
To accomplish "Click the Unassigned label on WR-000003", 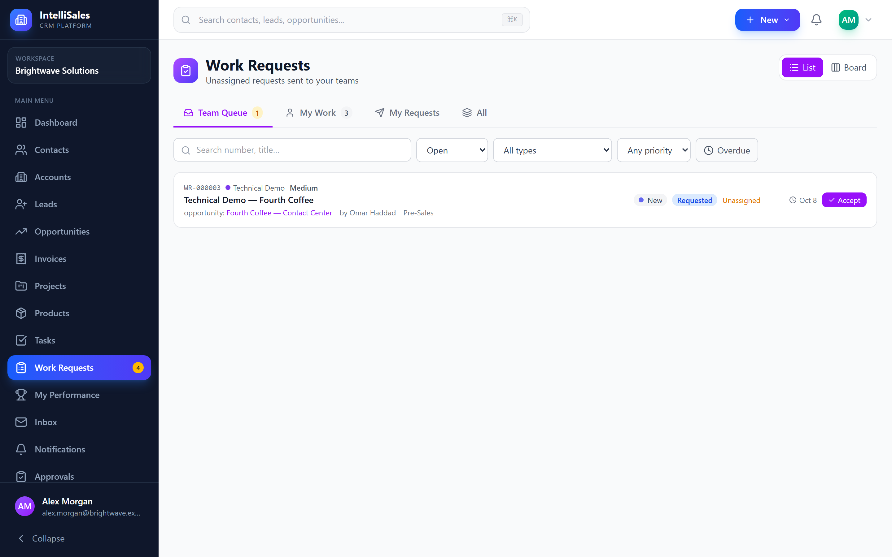I will 741,201.
